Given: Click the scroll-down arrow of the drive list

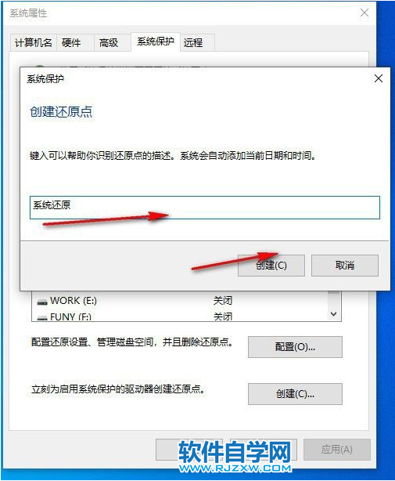Looking at the screenshot, I should pos(334,314).
